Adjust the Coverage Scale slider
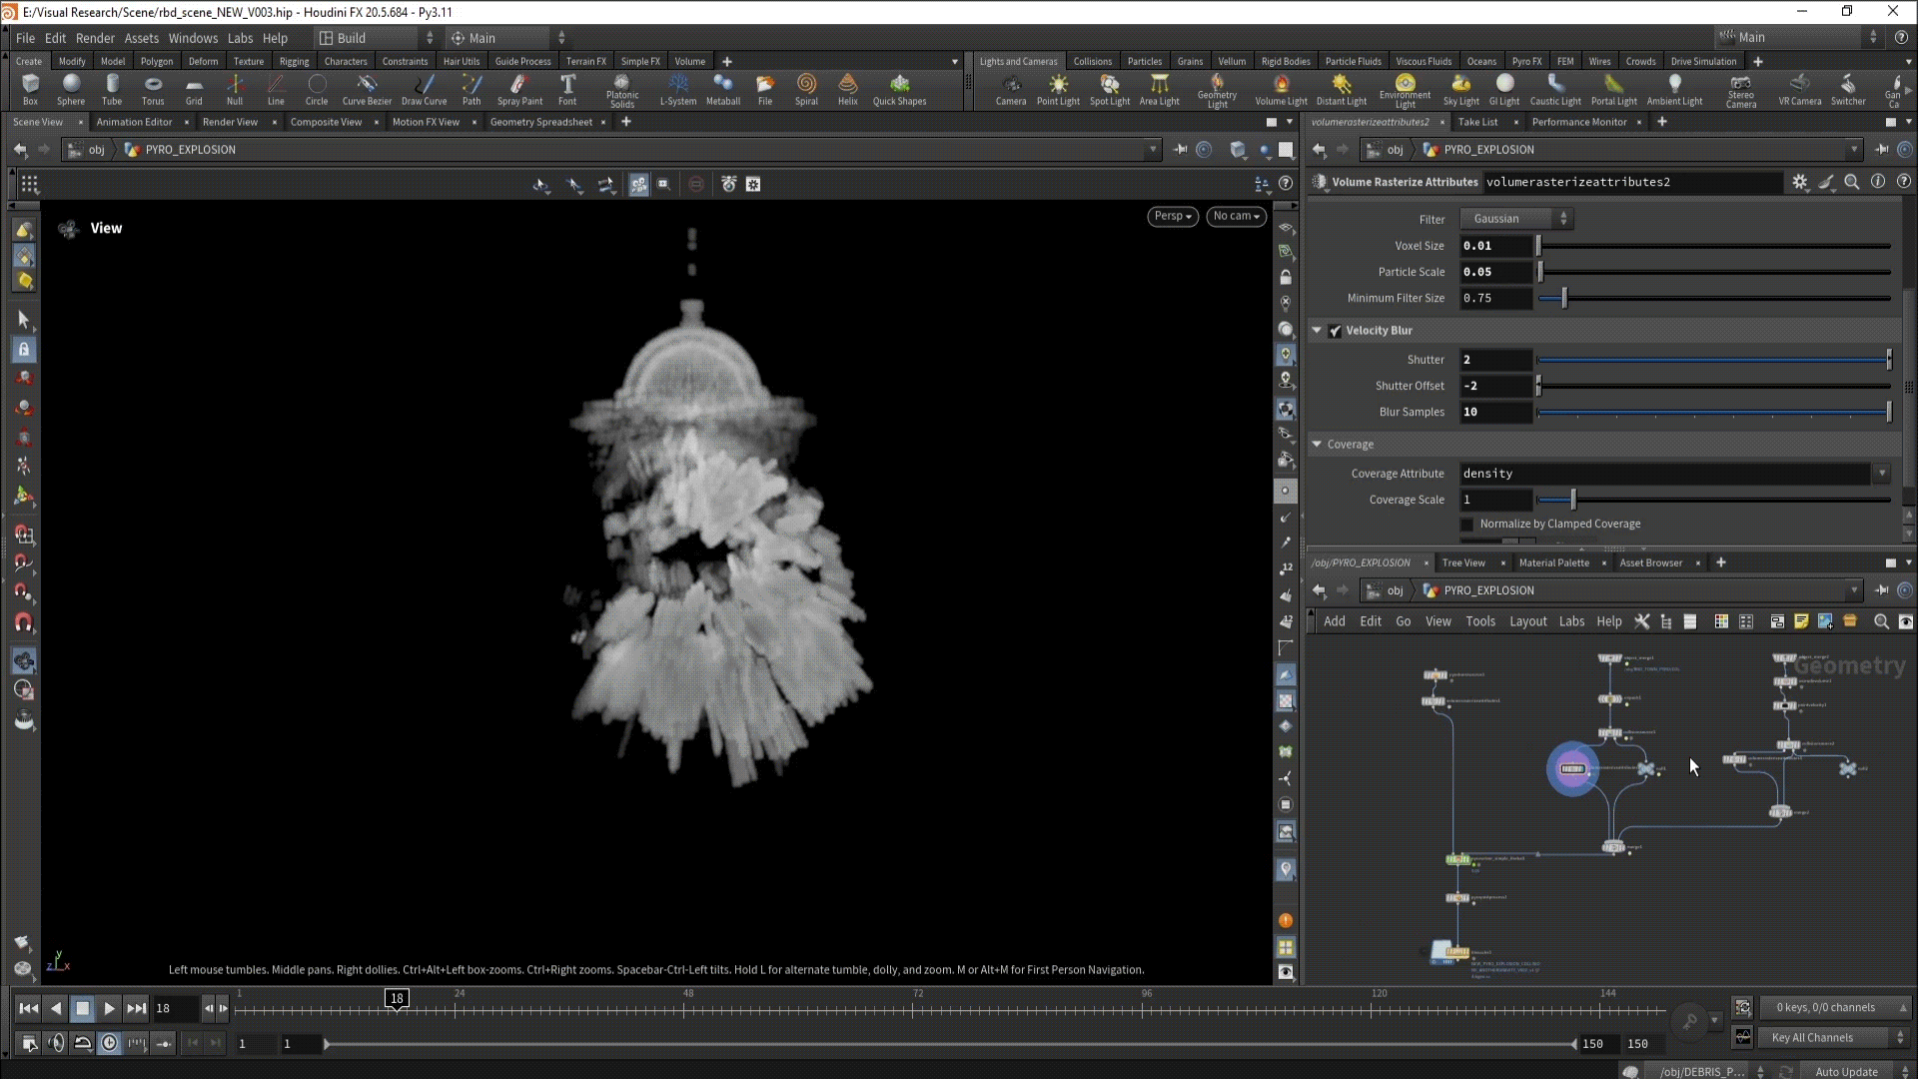The image size is (1918, 1079). click(x=1572, y=500)
